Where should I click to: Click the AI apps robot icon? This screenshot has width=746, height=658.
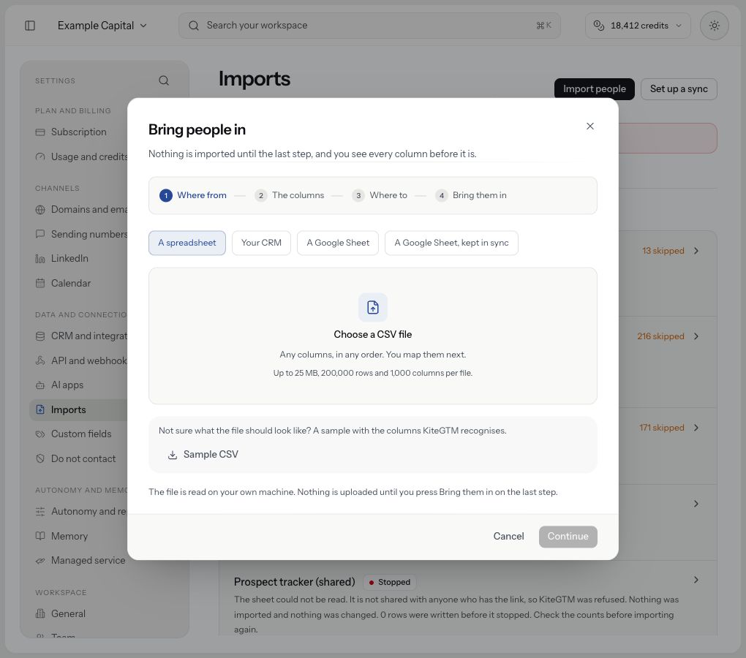[x=40, y=385]
